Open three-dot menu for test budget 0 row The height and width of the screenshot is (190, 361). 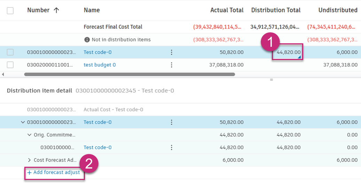[171, 65]
